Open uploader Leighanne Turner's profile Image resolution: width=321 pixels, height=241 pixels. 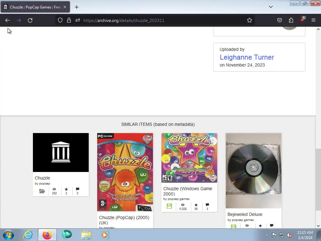tap(247, 57)
